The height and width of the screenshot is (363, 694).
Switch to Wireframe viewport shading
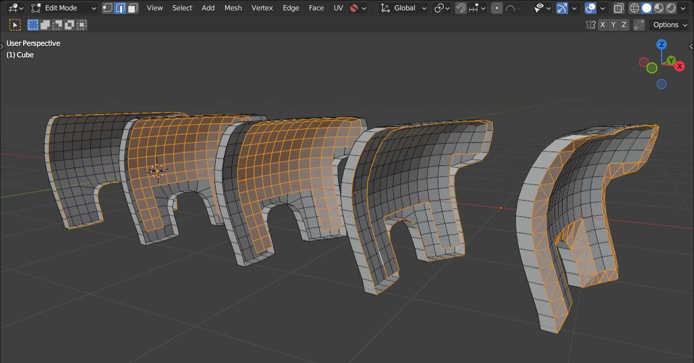[634, 8]
